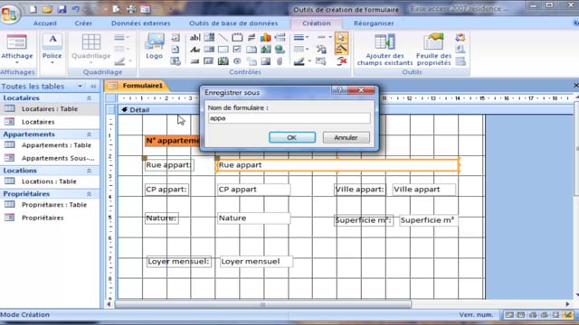Select the Tab Control tool
Image resolution: width=579 pixels, height=325 pixels.
pyautogui.click(x=252, y=50)
